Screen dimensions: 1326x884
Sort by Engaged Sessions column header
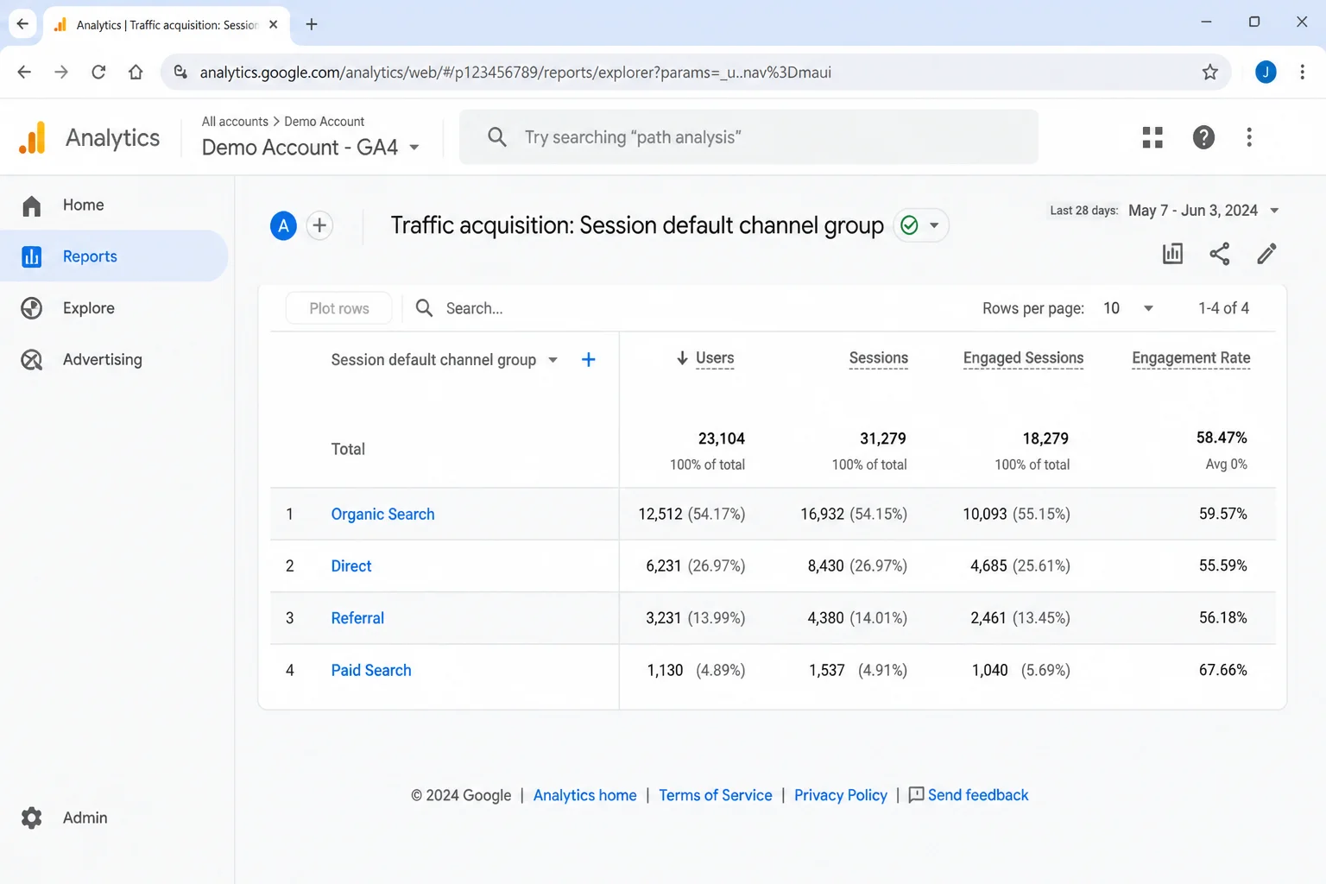(x=1023, y=358)
